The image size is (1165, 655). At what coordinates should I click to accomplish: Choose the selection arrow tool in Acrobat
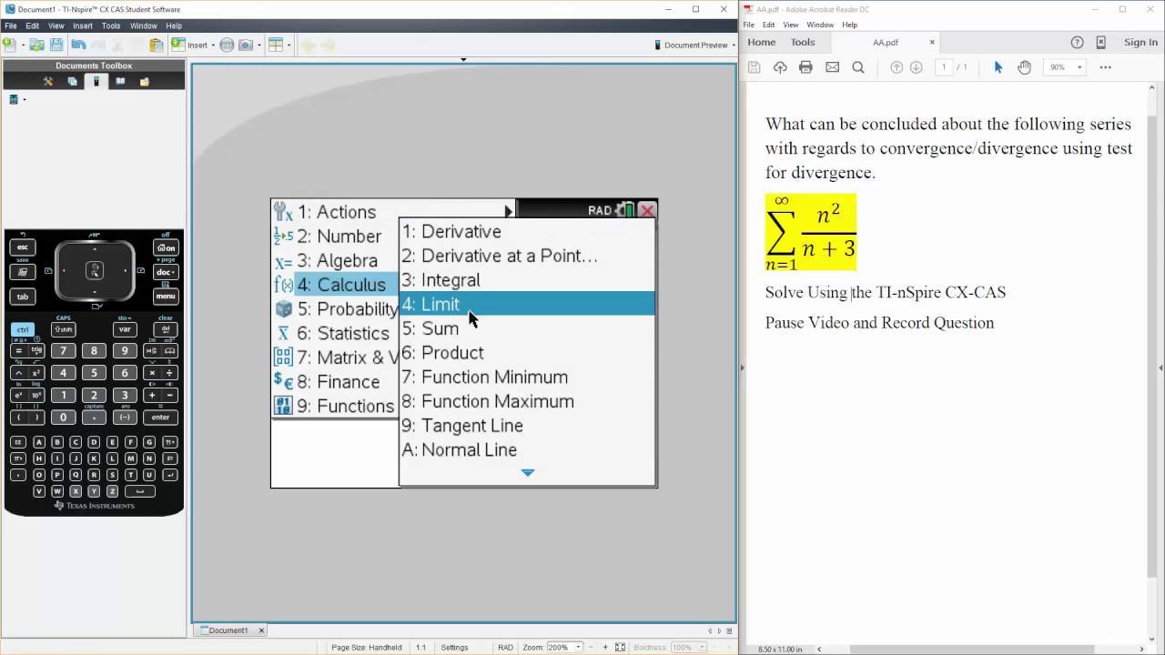[x=998, y=67]
